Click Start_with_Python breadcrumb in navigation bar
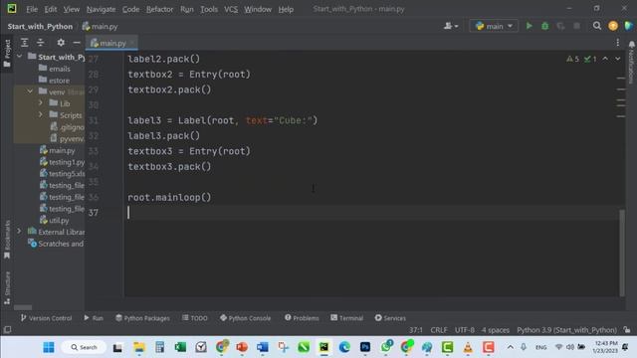Viewport: 637px width, 358px height. (40, 27)
